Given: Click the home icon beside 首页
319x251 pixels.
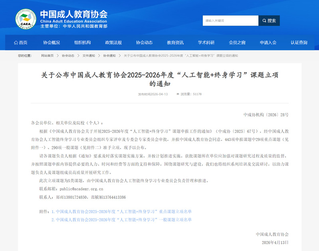Looking at the screenshot, I should click(16, 43).
